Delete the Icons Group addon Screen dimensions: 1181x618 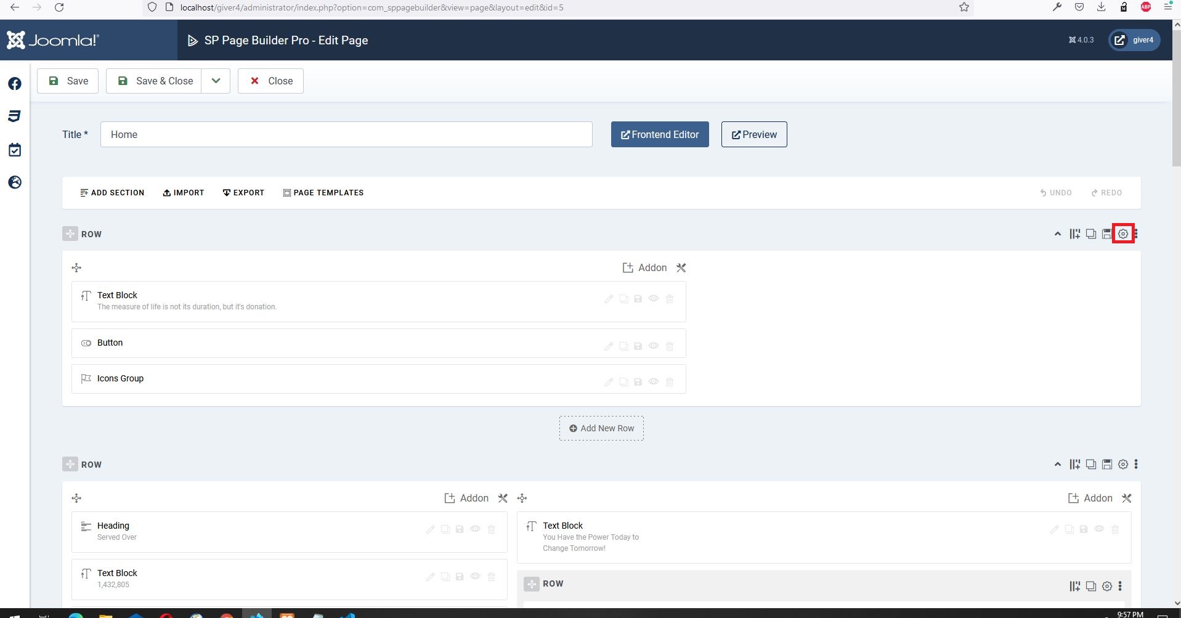tap(670, 382)
